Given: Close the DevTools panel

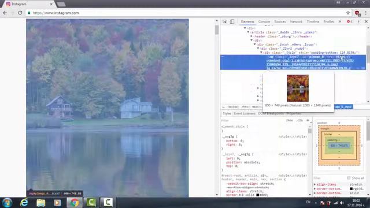Looking at the screenshot, I should click(x=366, y=21).
